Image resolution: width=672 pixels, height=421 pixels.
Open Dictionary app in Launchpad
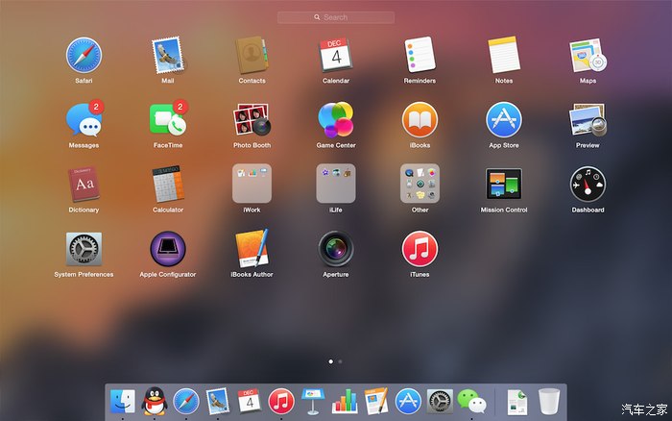pyautogui.click(x=84, y=183)
